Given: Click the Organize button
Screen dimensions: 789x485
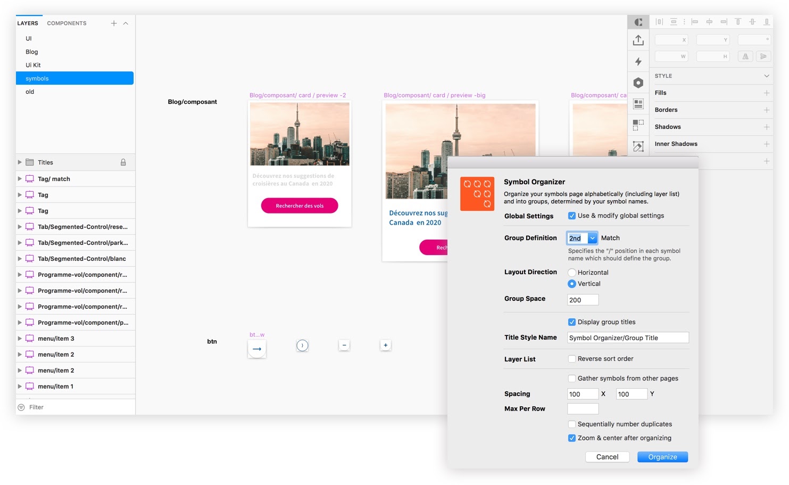Looking at the screenshot, I should (662, 457).
